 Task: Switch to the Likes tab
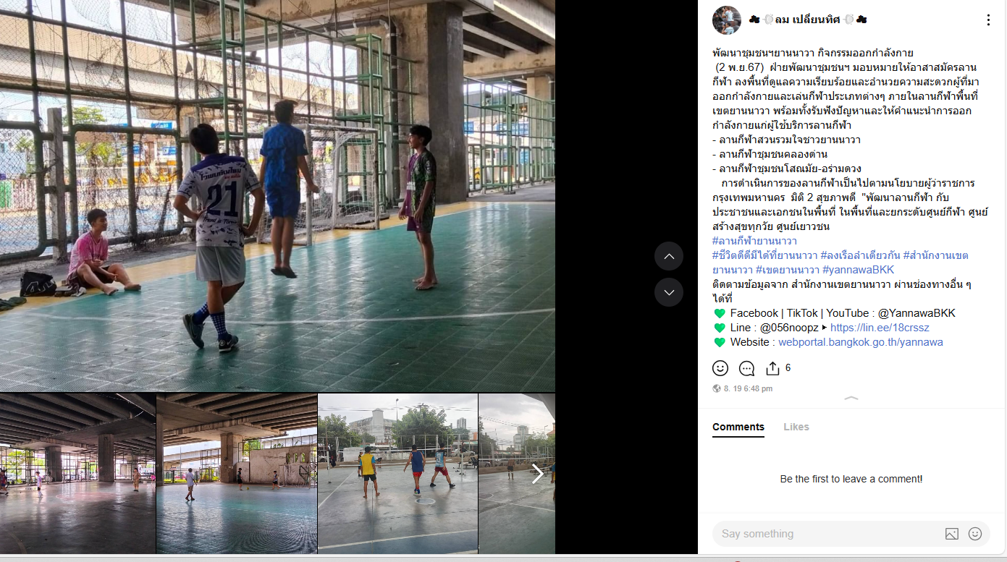click(796, 427)
